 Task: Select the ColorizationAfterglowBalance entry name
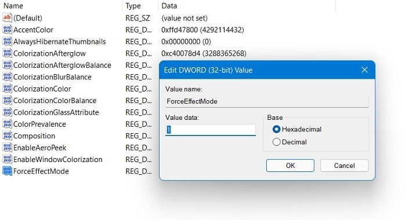pyautogui.click(x=62, y=65)
